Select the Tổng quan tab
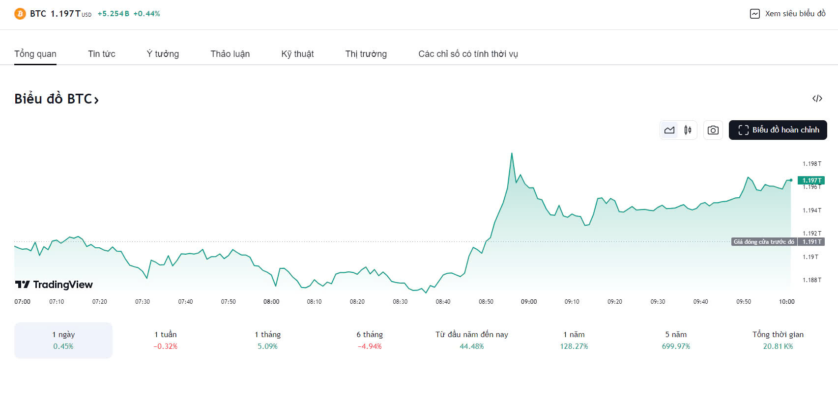 (x=35, y=54)
